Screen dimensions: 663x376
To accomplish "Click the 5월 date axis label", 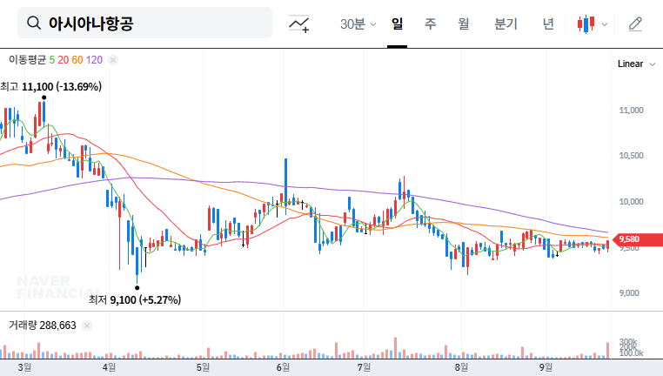I will point(203,367).
